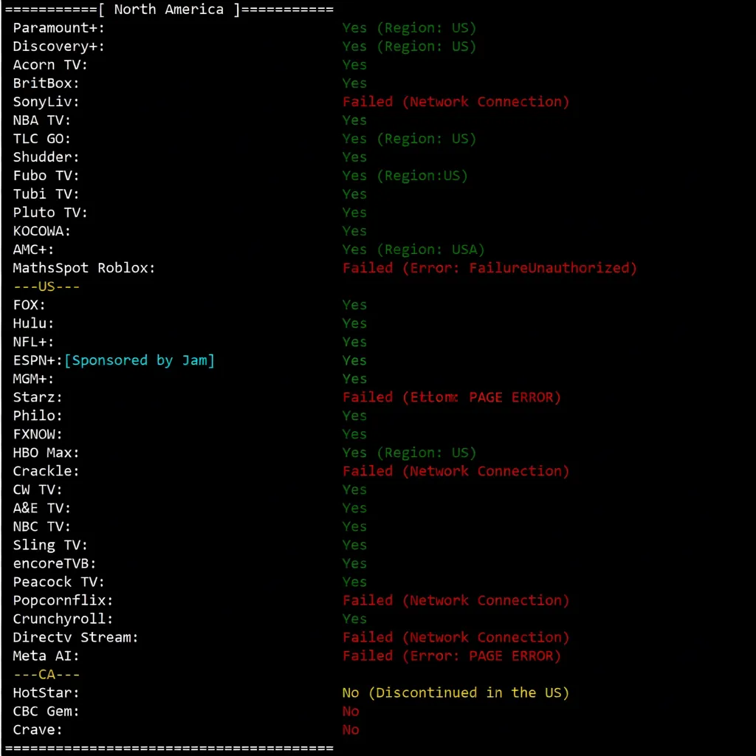Select the CA subsection divider
Image resolution: width=756 pixels, height=756 pixels.
(47, 674)
